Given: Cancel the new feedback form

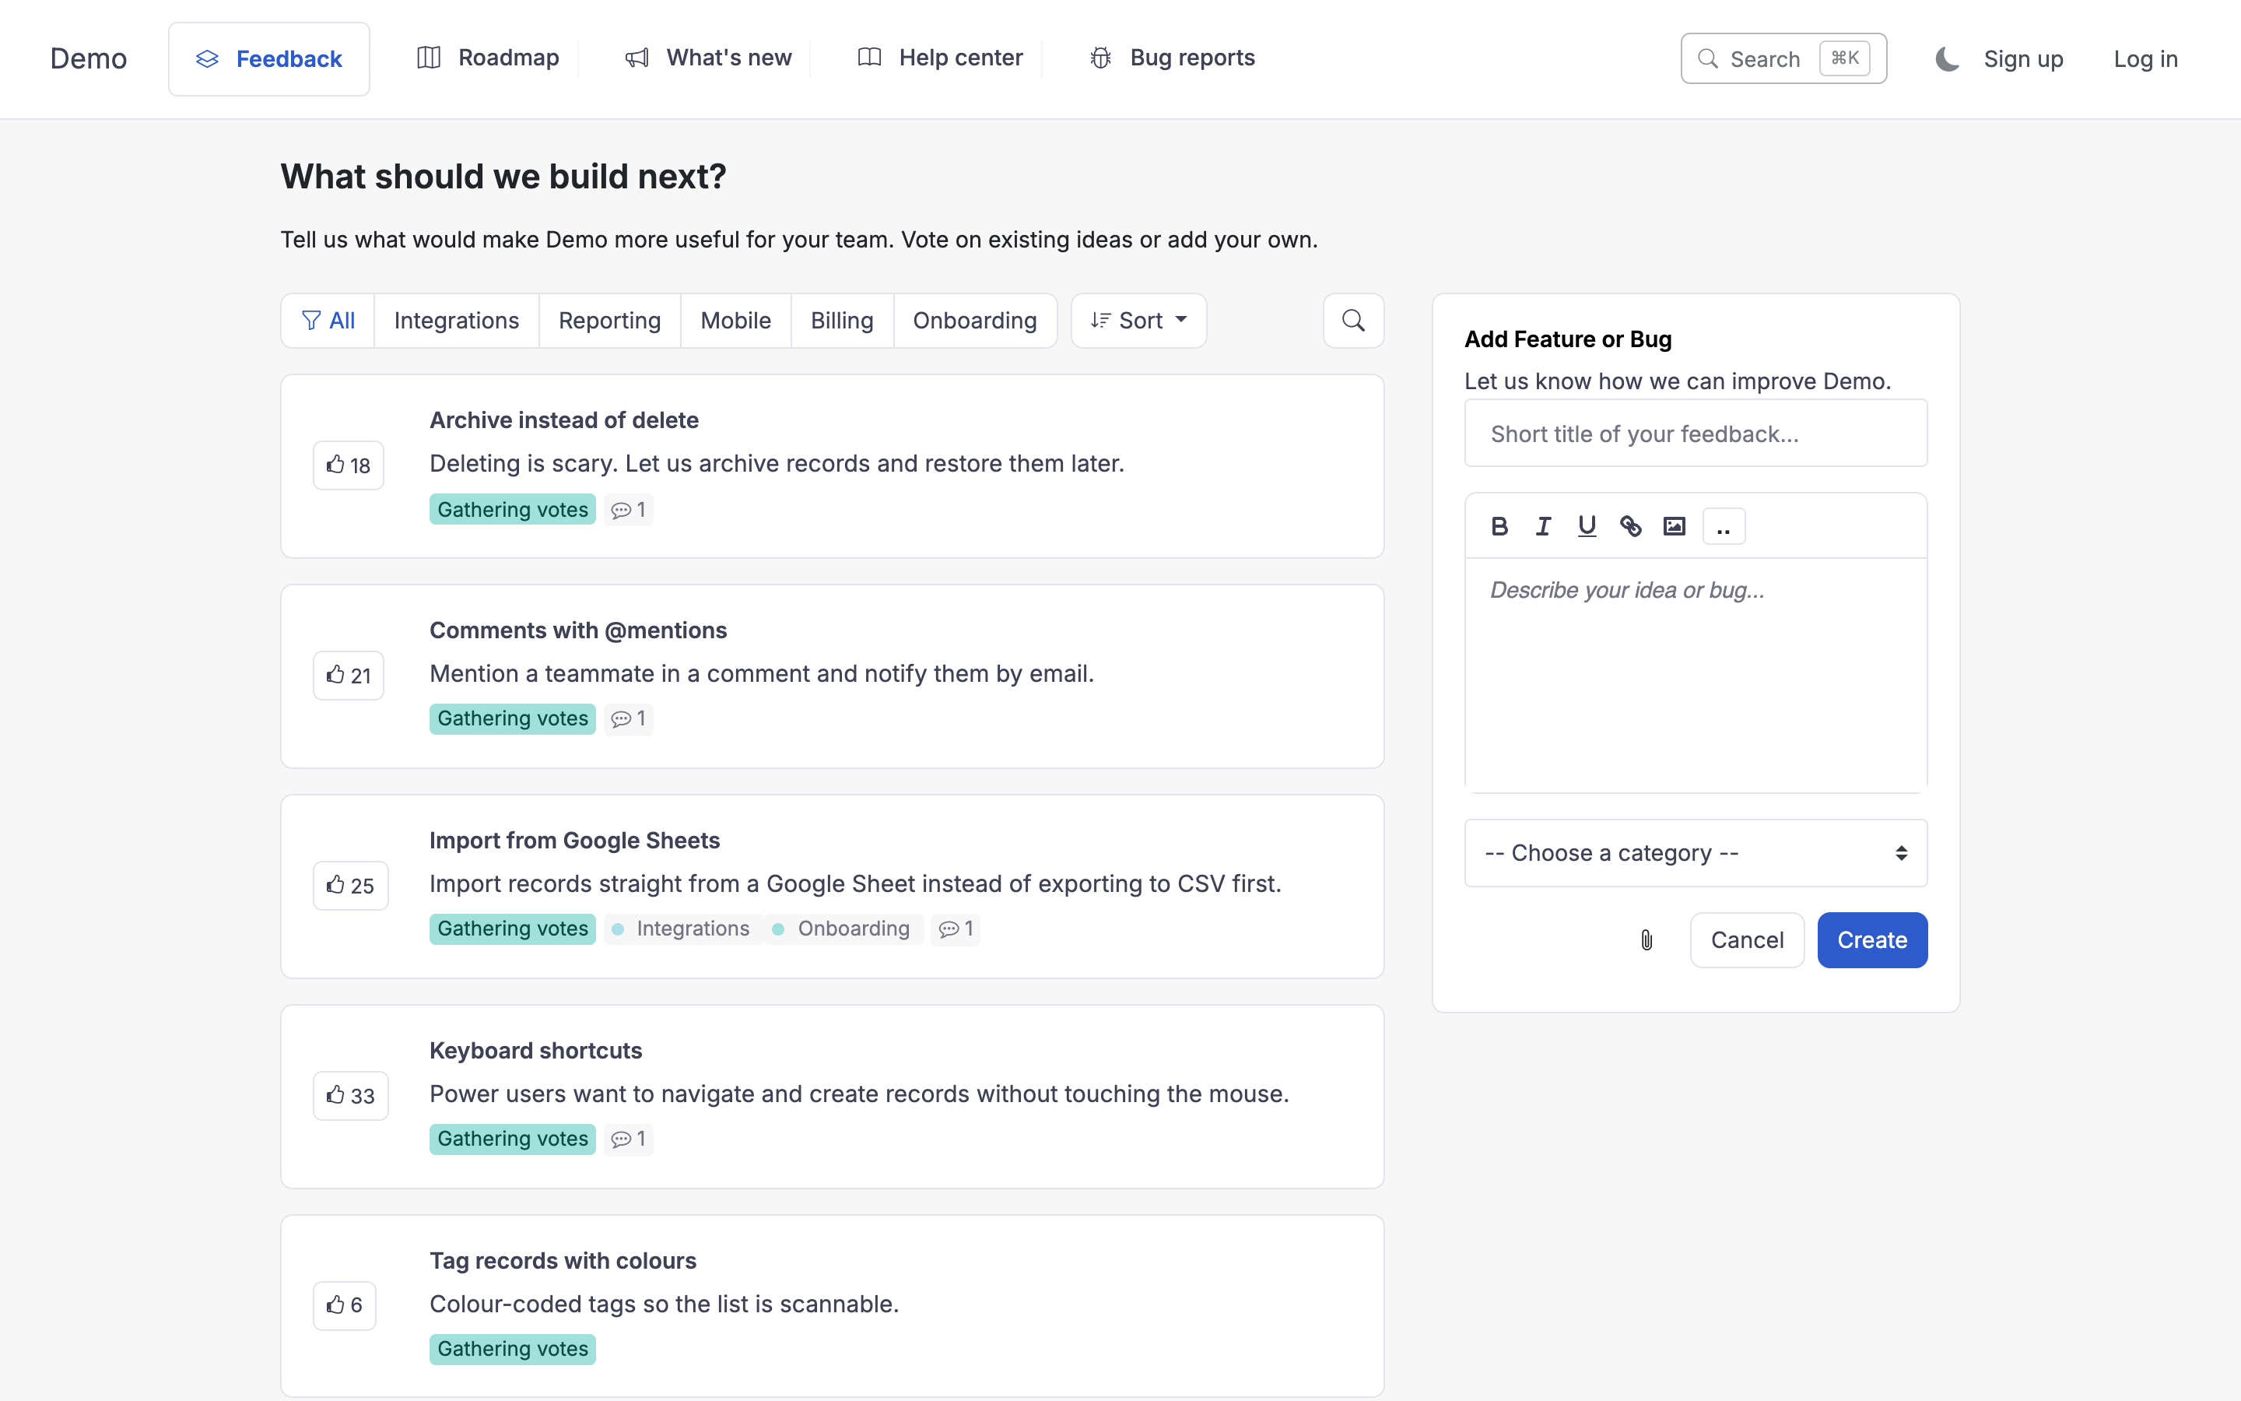Looking at the screenshot, I should pos(1746,940).
